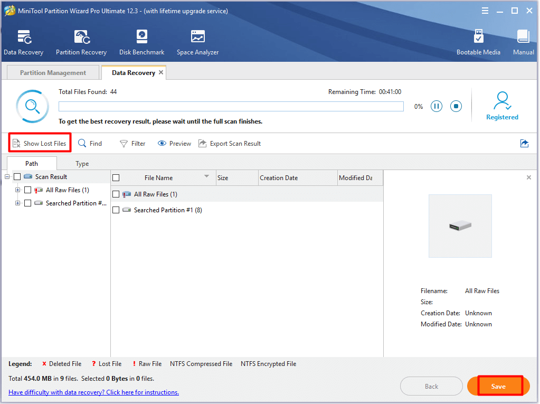Switch to the Partition Management tab
The width and height of the screenshot is (540, 404).
click(x=53, y=72)
